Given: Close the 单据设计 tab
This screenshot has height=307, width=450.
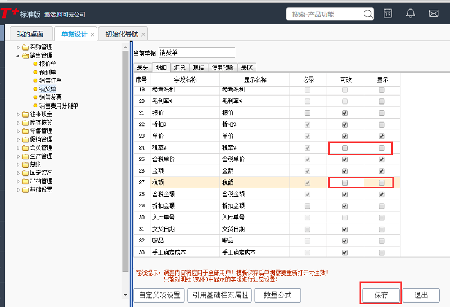Looking at the screenshot, I should click(x=92, y=34).
